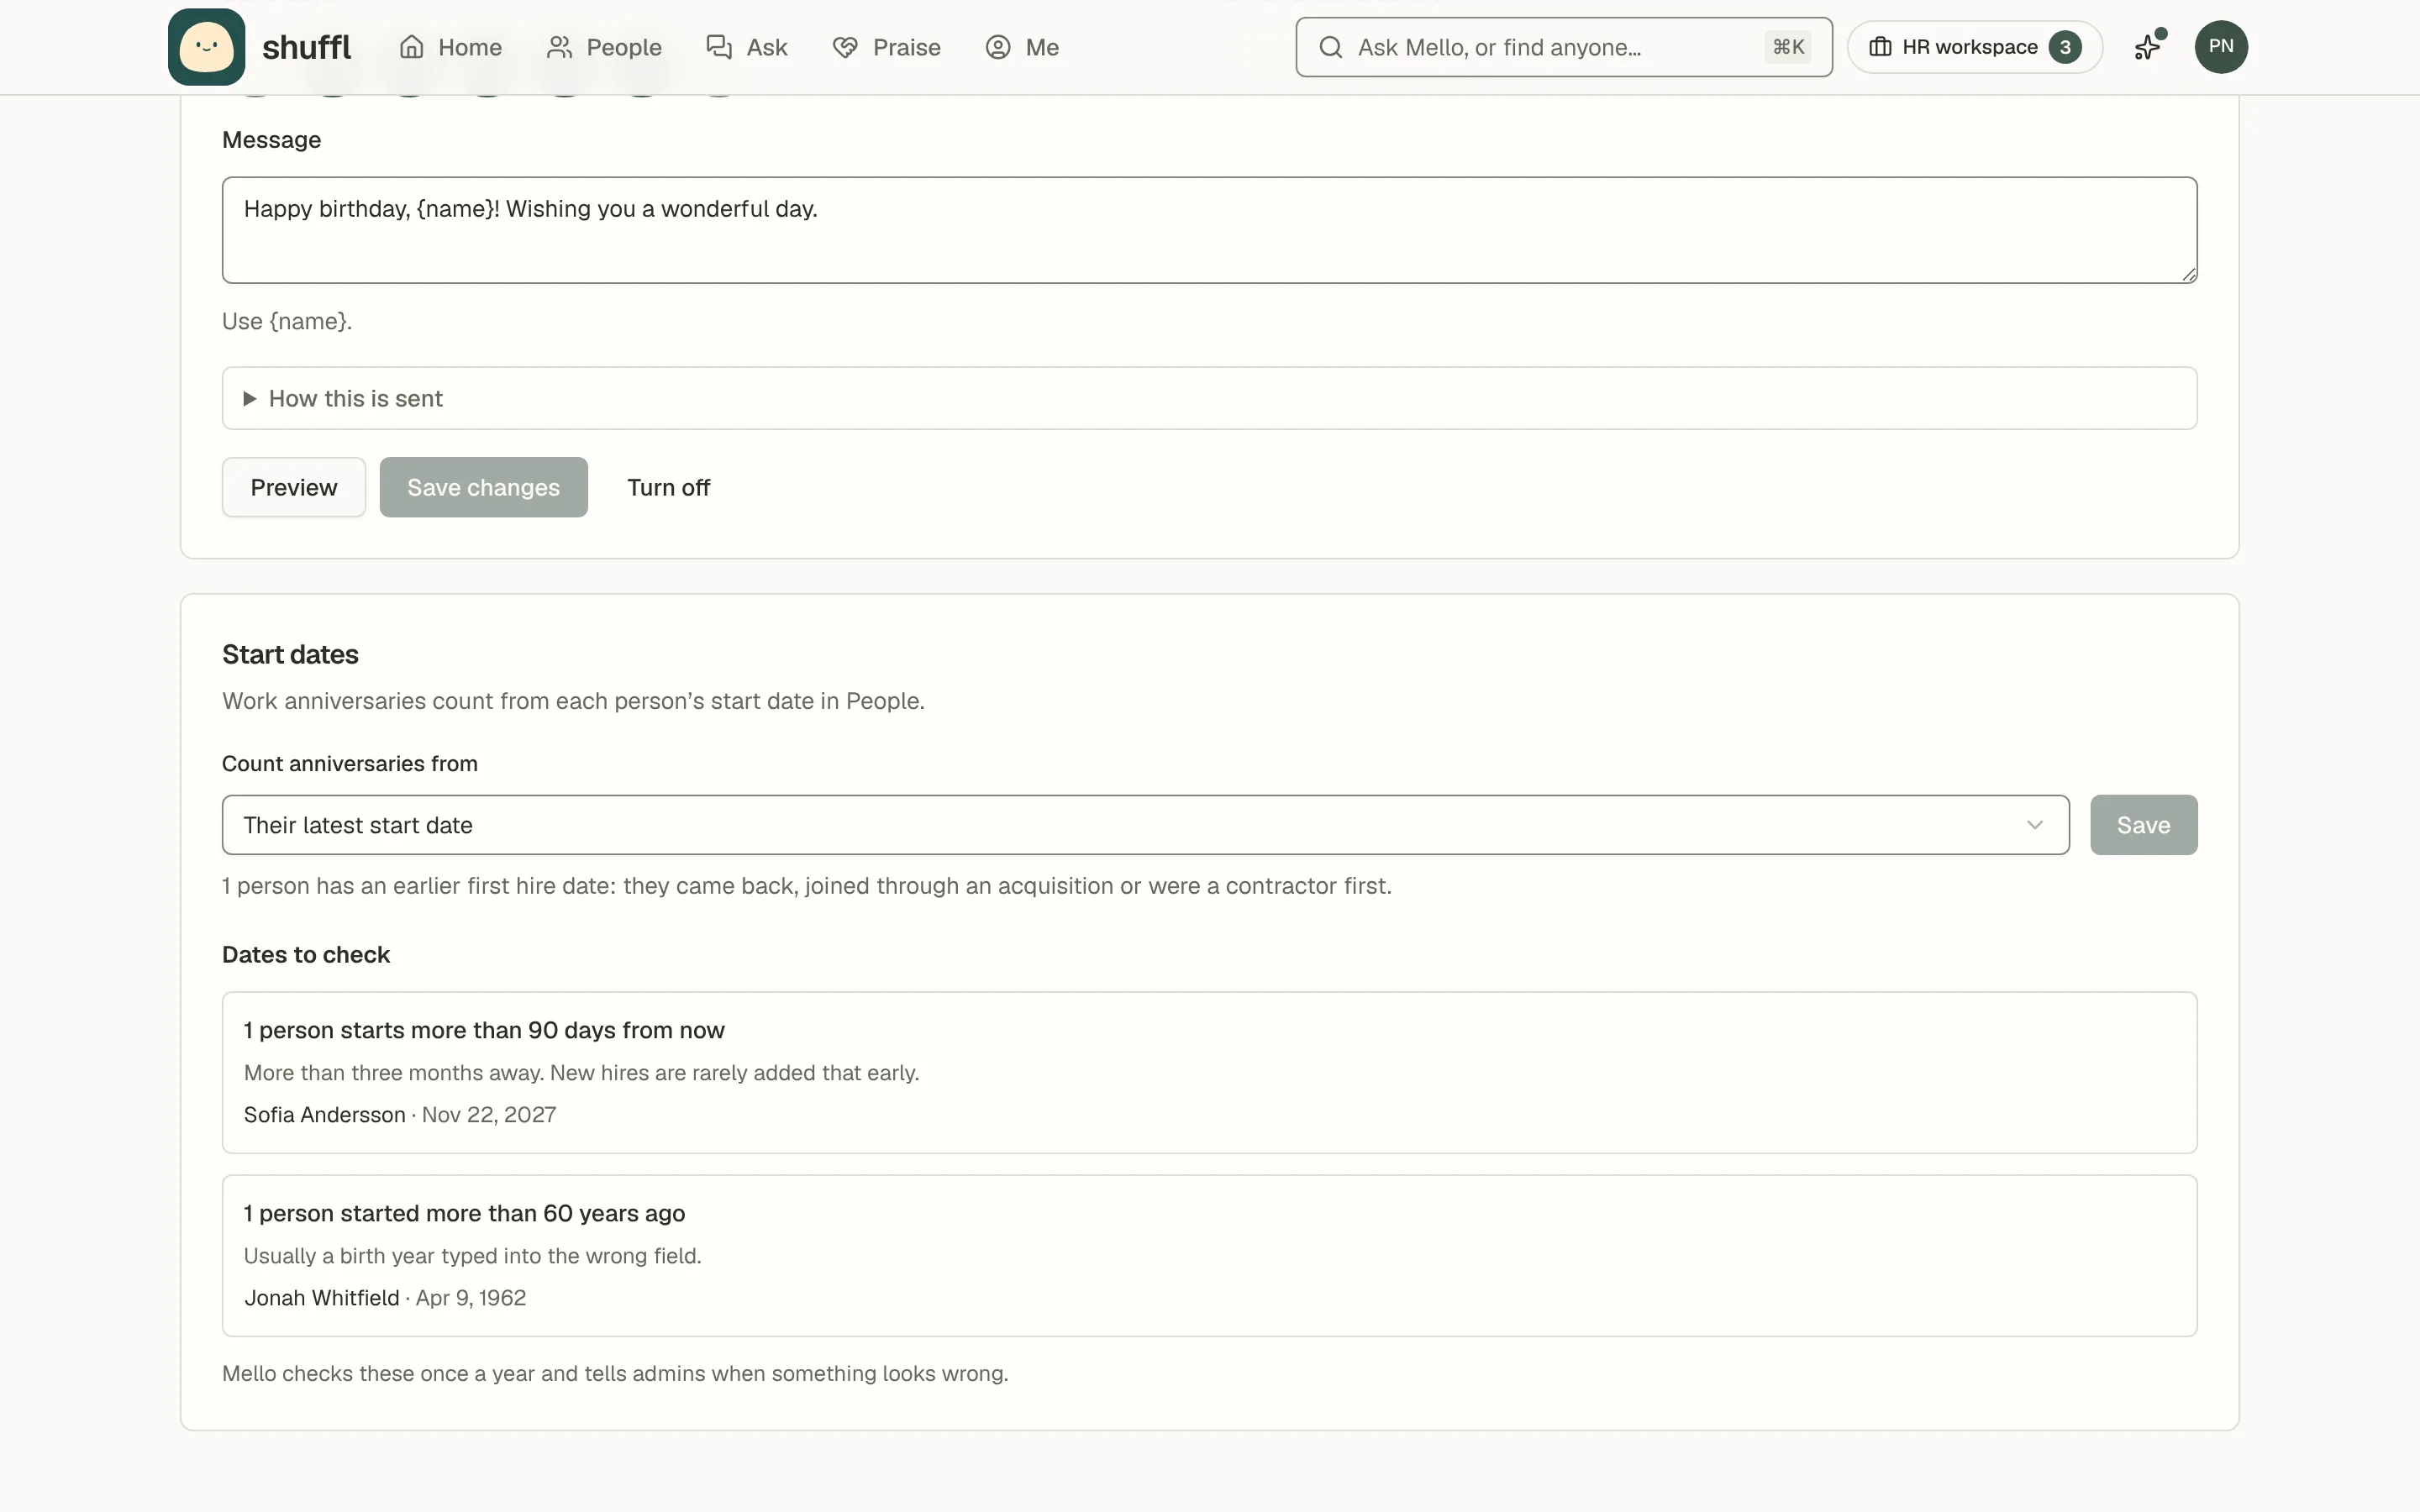Expand the How this is sent section
This screenshot has height=1512, width=2420.
(1209, 398)
